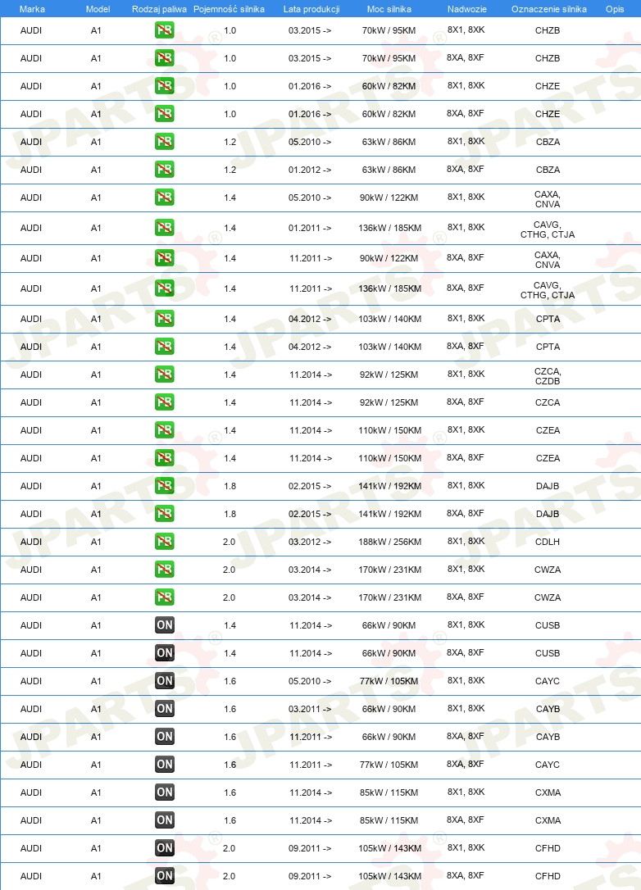The width and height of the screenshot is (641, 890).
Task: Click the Moc silnika column header
Action: coord(389,9)
